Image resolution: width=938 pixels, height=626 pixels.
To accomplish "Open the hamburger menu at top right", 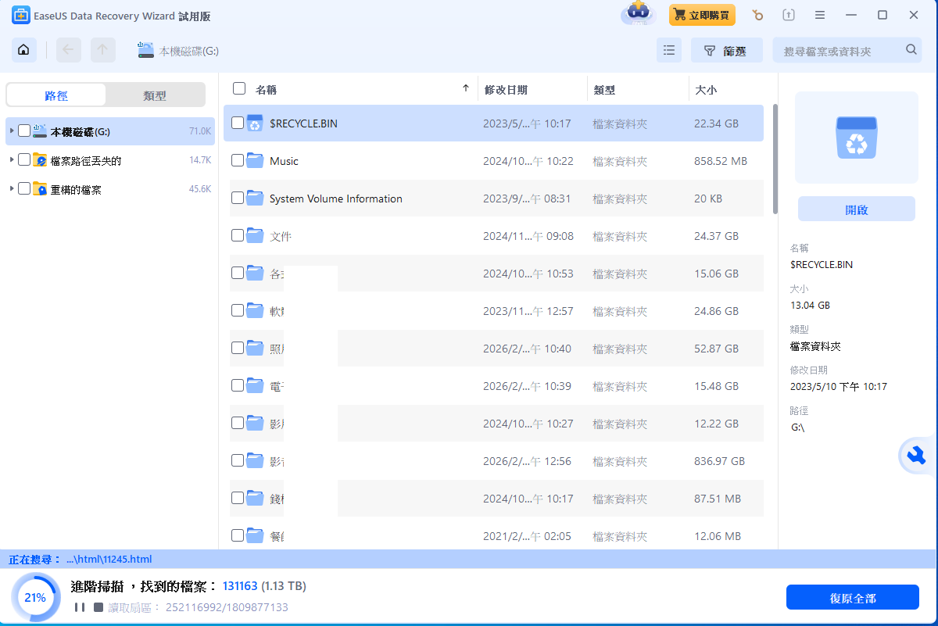I will tap(819, 14).
